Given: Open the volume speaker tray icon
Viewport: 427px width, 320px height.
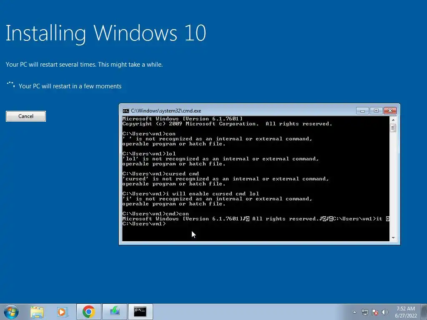Looking at the screenshot, I should 385,312.
